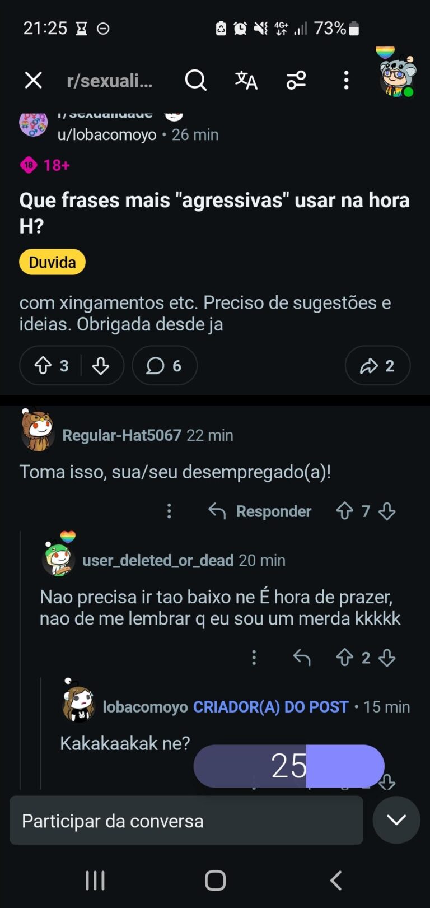The width and height of the screenshot is (430, 908).
Task: Open options for user_deleted_or_dead's comment
Action: coord(254,657)
